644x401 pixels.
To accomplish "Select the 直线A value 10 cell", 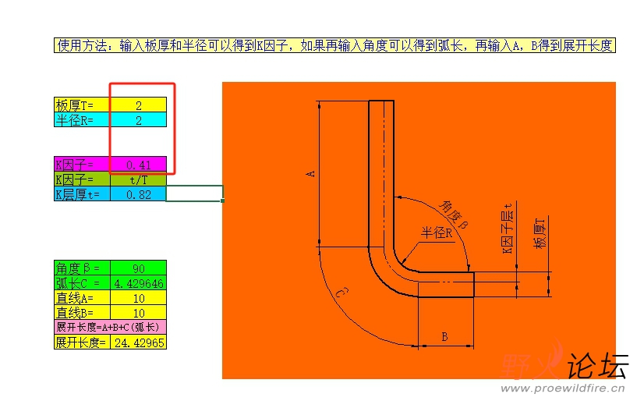I will [139, 297].
